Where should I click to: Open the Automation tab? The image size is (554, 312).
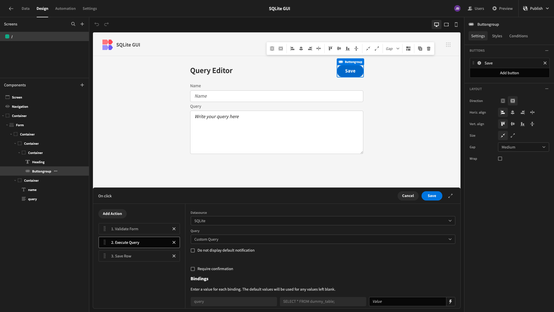tap(65, 9)
